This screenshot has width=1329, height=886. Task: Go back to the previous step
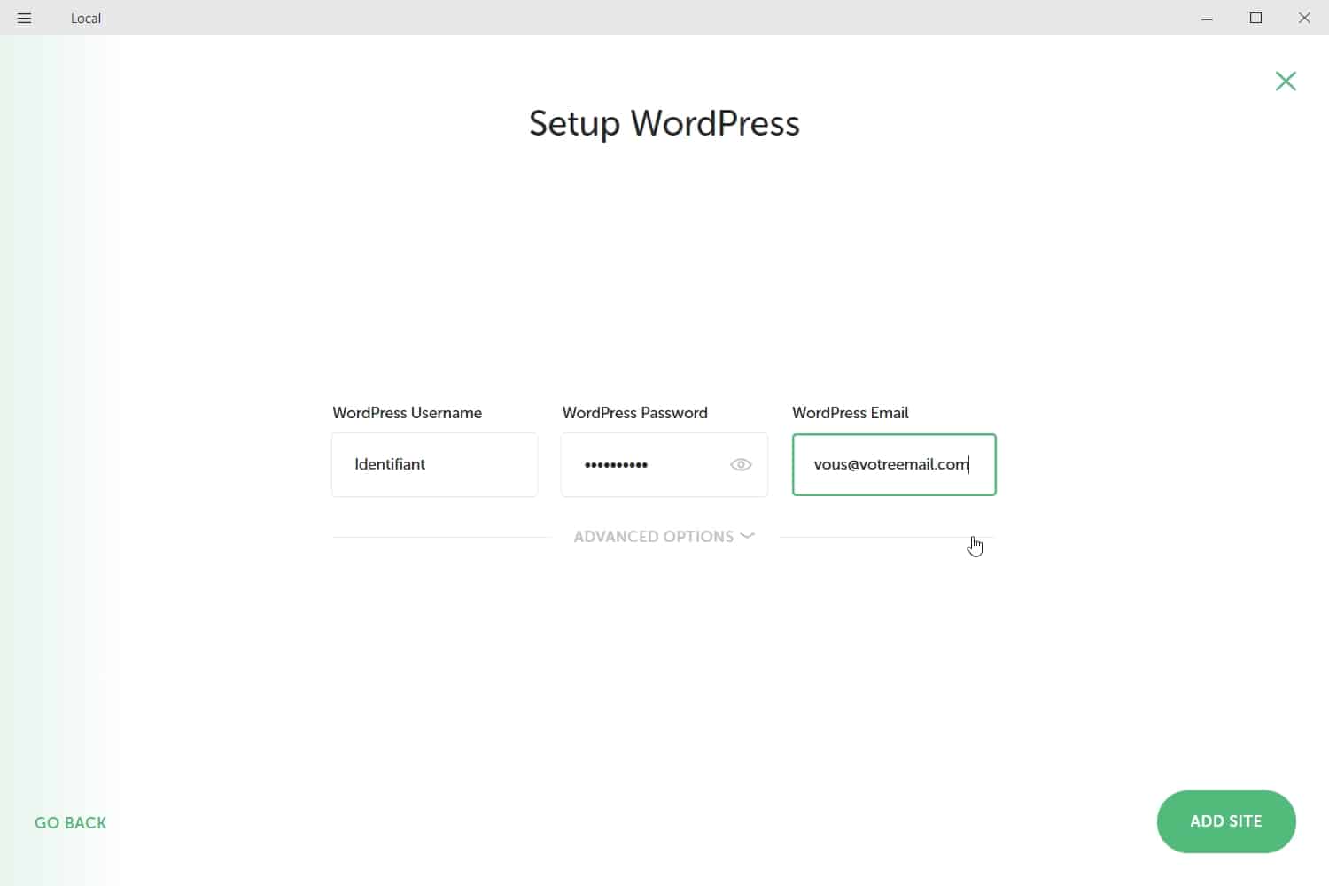point(71,822)
